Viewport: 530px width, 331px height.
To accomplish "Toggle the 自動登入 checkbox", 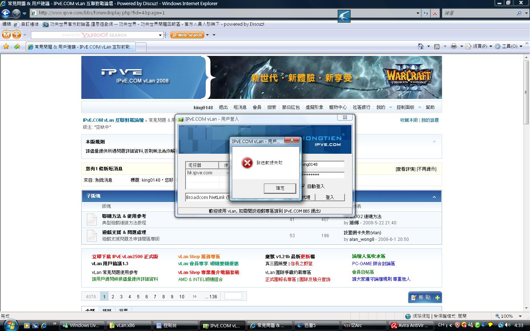I will tap(303, 186).
